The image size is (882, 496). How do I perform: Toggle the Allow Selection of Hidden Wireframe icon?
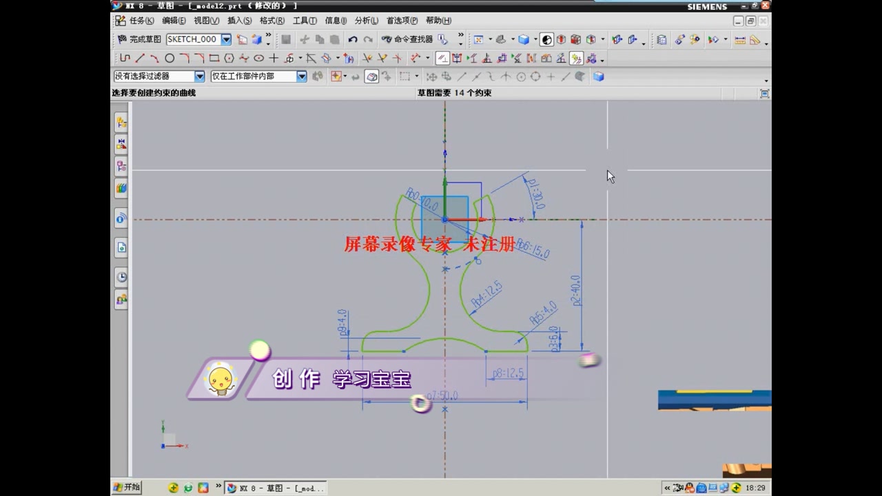pyautogui.click(x=371, y=76)
